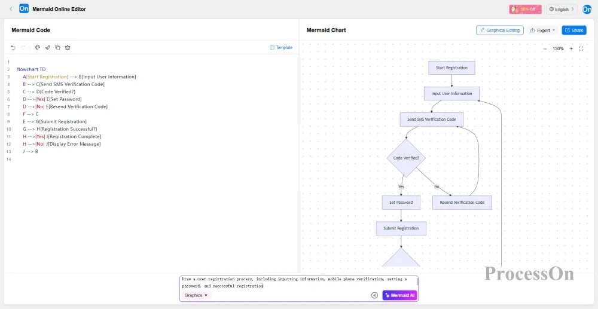Click the undo arrow in code toolbar
This screenshot has width=598, height=309.
(13, 47)
